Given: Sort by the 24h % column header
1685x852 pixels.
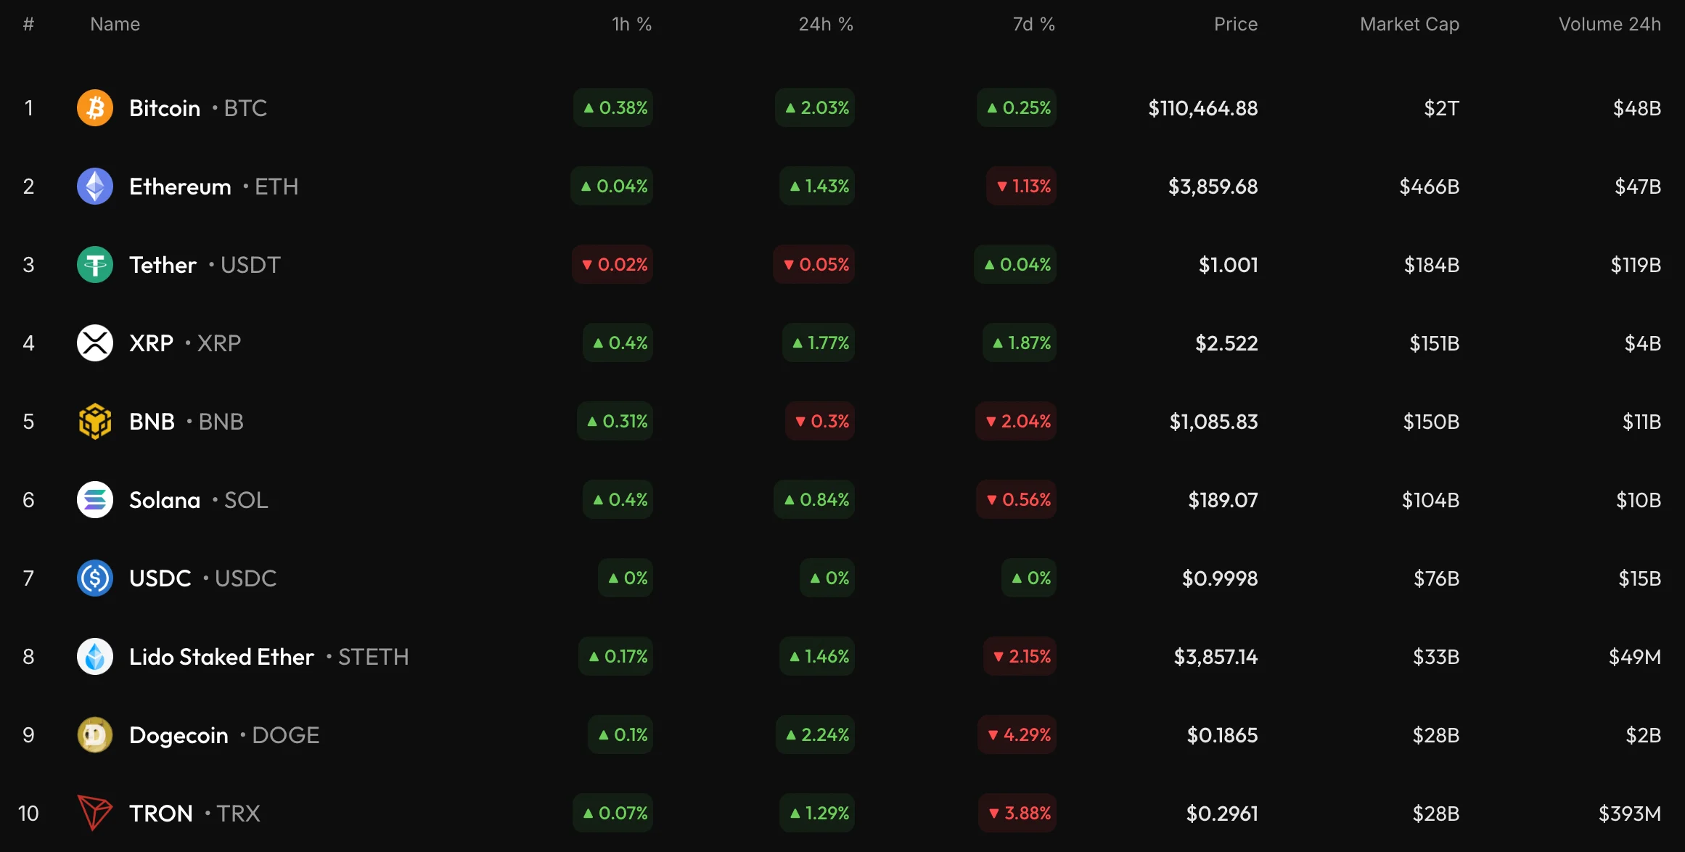Looking at the screenshot, I should tap(826, 24).
